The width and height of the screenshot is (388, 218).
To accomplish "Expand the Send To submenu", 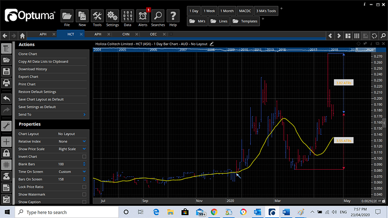I will tap(84, 115).
